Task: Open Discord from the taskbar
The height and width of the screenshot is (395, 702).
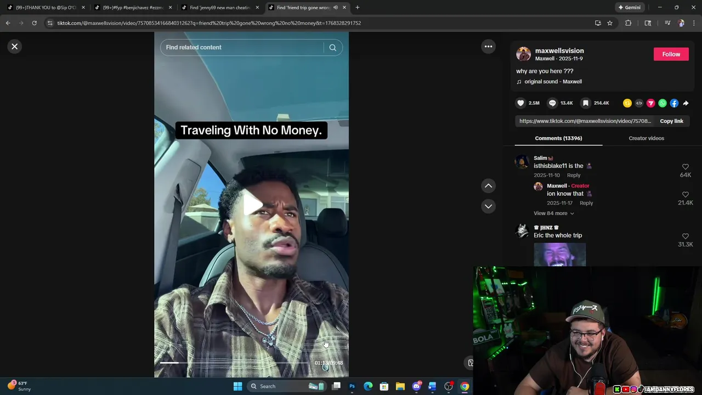Action: coord(416,386)
